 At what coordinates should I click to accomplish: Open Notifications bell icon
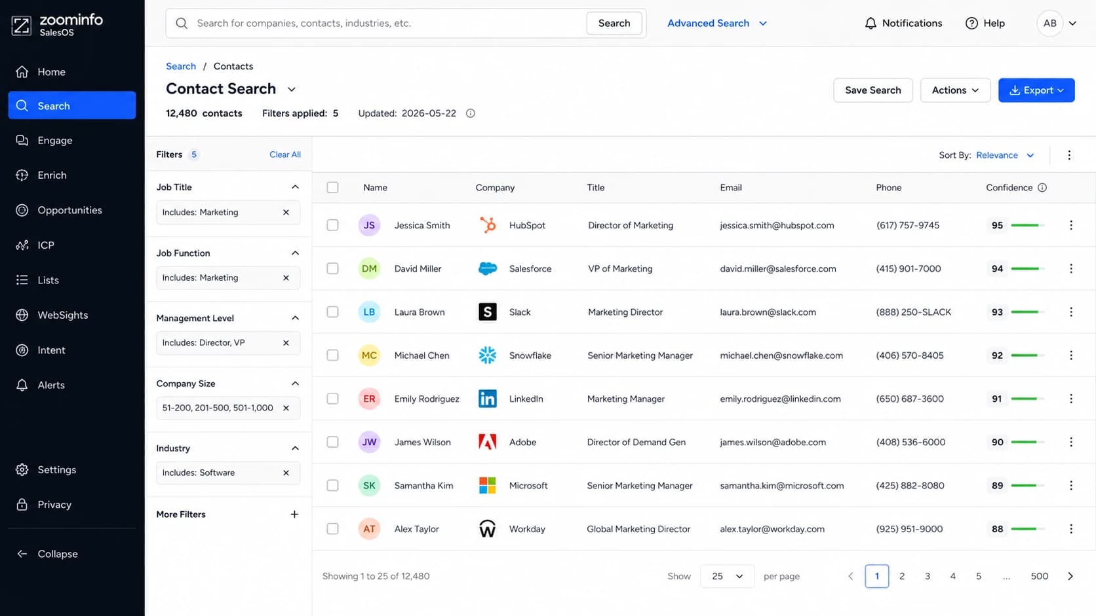coord(871,23)
